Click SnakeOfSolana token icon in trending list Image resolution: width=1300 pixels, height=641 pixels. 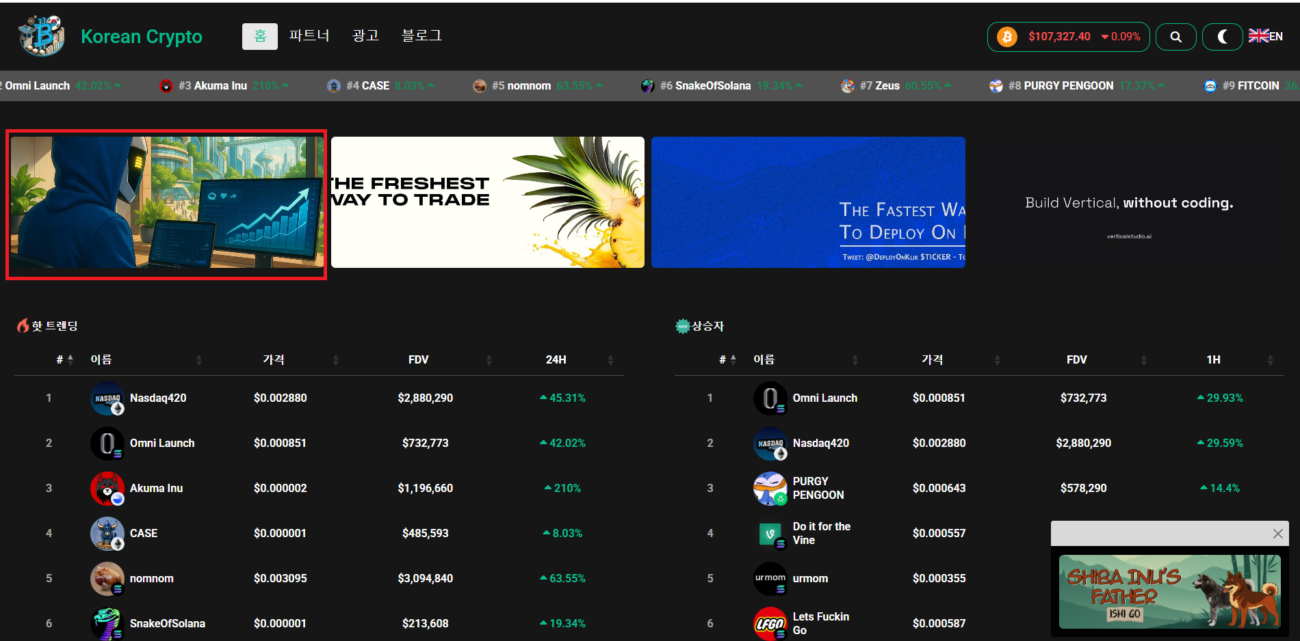point(107,624)
